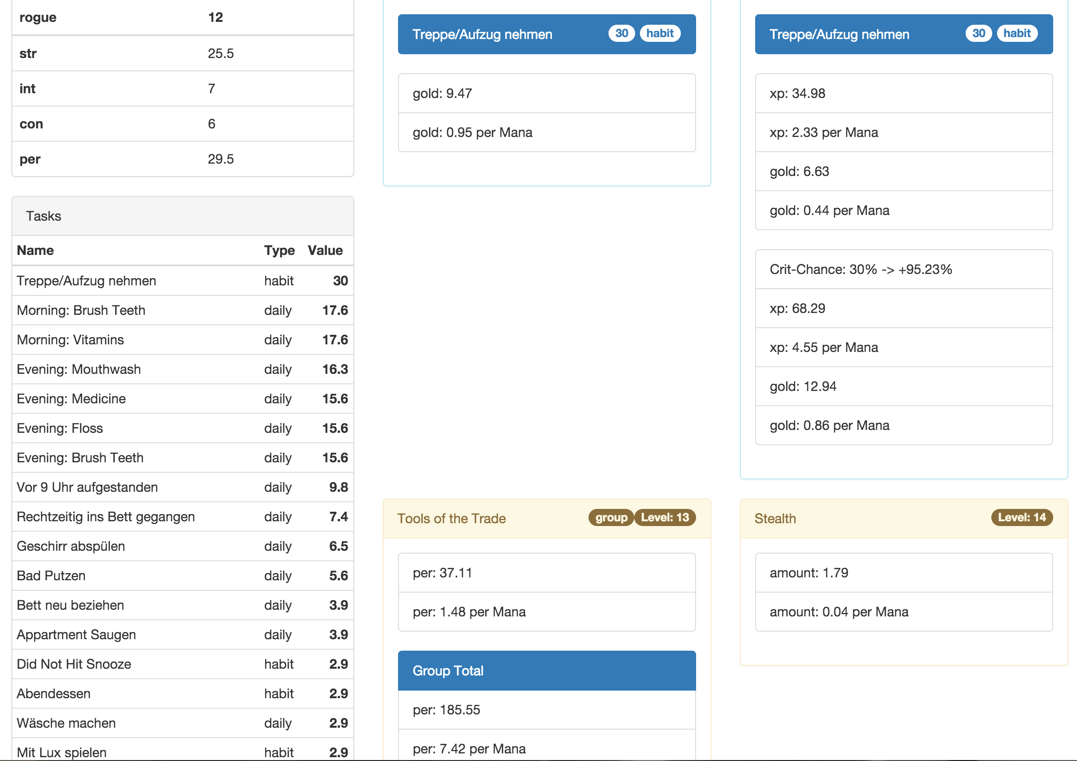Click the 'per: 1.48 per Mana' entry
Screen dimensions: 1077x761
547,612
